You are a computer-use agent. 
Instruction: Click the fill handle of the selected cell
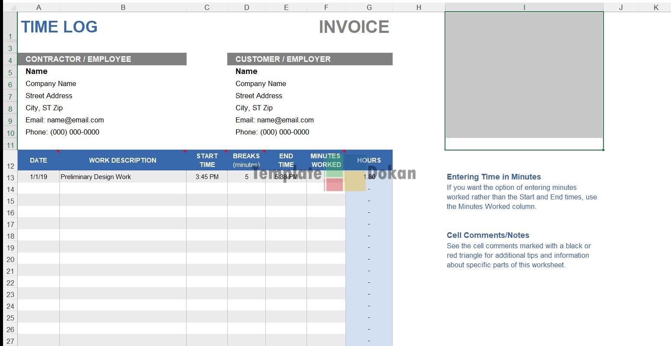coord(603,150)
